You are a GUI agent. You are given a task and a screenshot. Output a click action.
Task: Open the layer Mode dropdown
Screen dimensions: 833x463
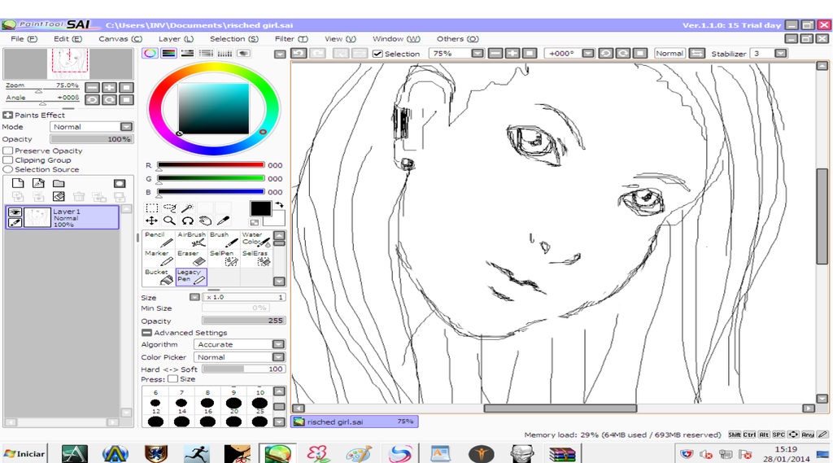tap(126, 127)
